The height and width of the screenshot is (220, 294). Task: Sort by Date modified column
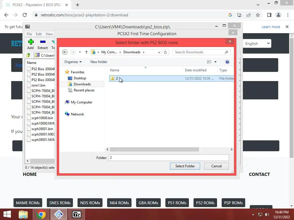pos(196,70)
